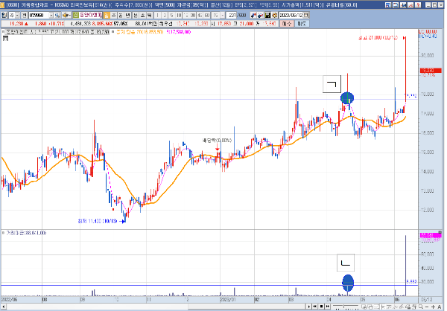
Task: Click the green stock name label icon
Action: click(x=75, y=15)
